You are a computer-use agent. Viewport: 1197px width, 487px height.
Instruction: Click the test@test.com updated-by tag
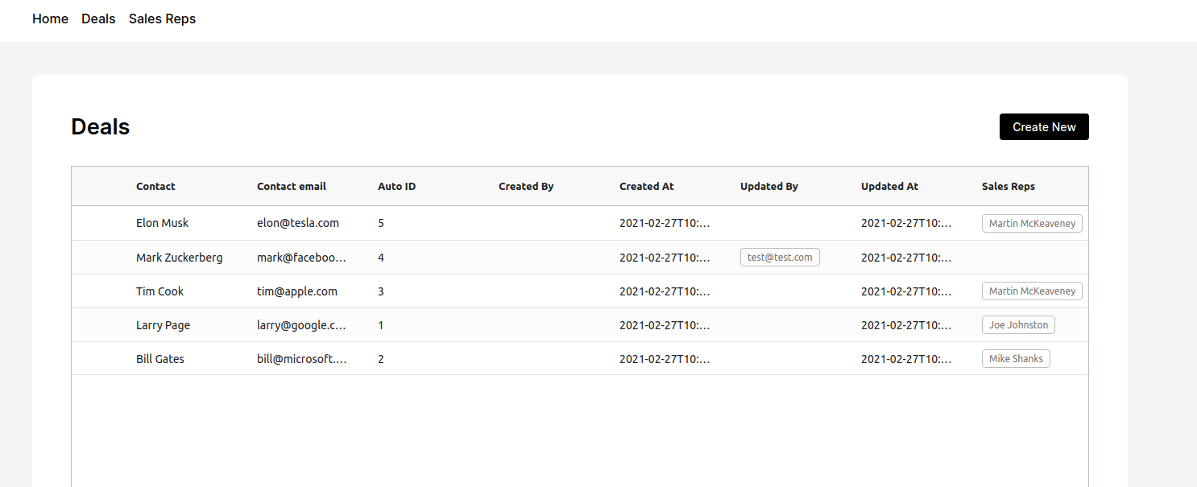pos(780,257)
